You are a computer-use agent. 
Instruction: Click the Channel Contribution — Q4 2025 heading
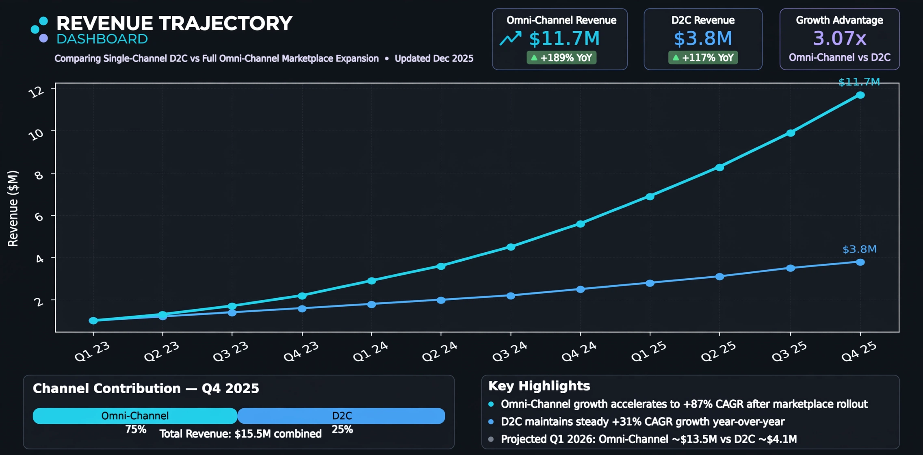point(146,388)
